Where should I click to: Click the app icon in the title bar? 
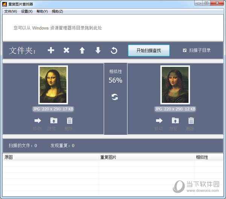pos(5,4)
